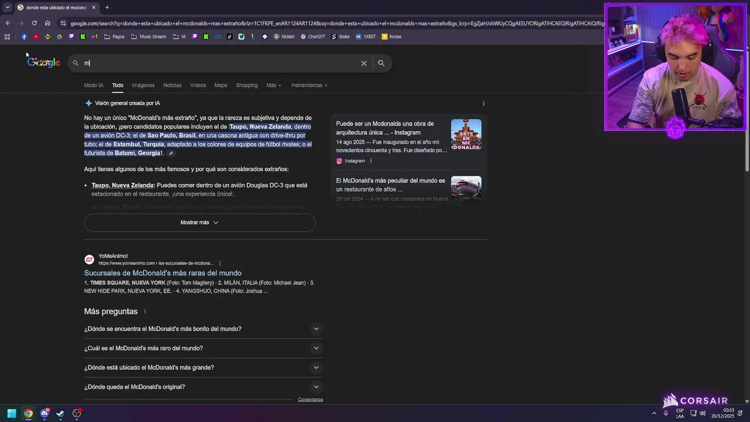750x422 pixels.
Task: Open the Google Drive bookmark icon
Action: 59,36
